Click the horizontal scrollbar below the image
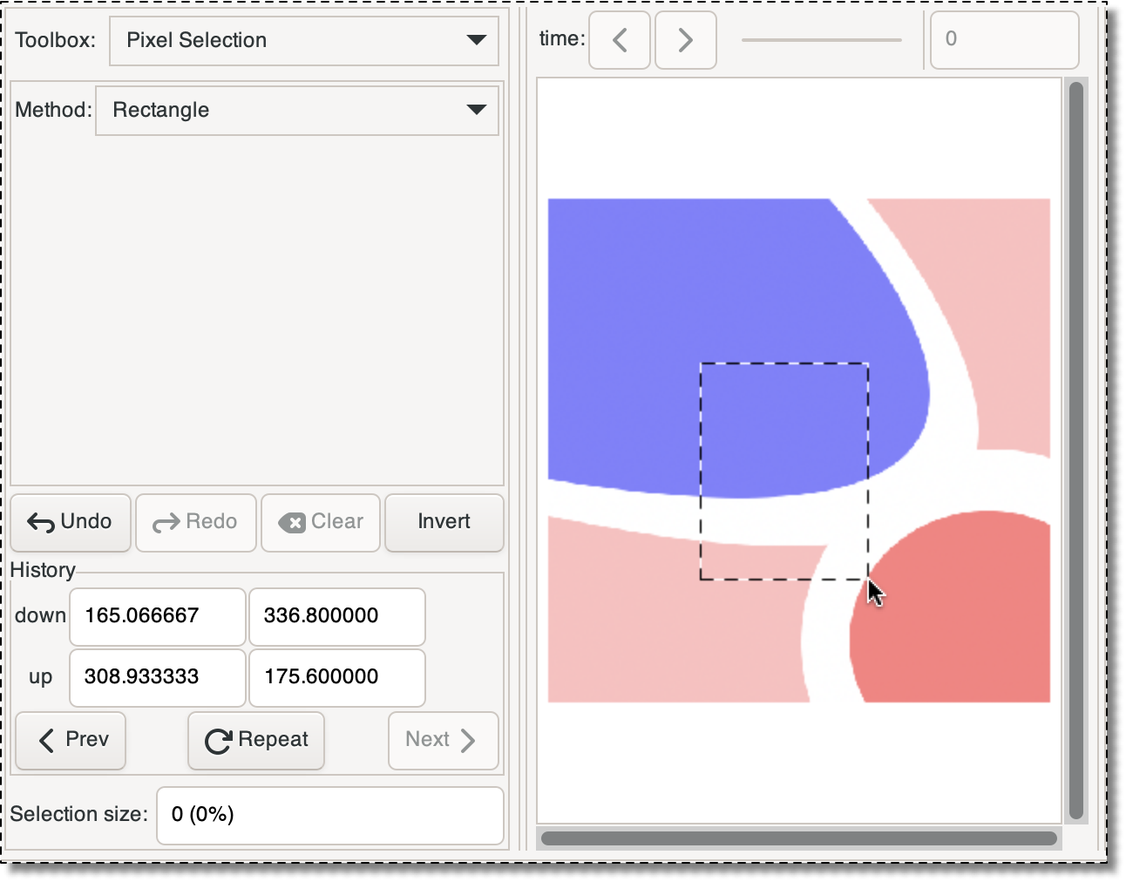 (x=798, y=837)
